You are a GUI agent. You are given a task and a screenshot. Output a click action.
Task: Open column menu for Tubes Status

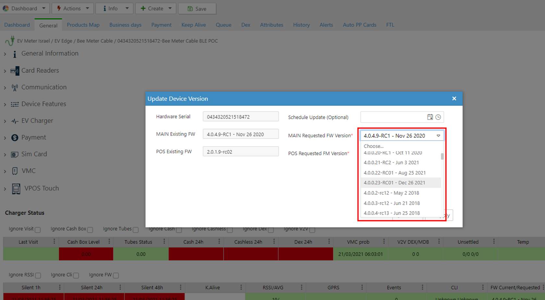click(164, 241)
